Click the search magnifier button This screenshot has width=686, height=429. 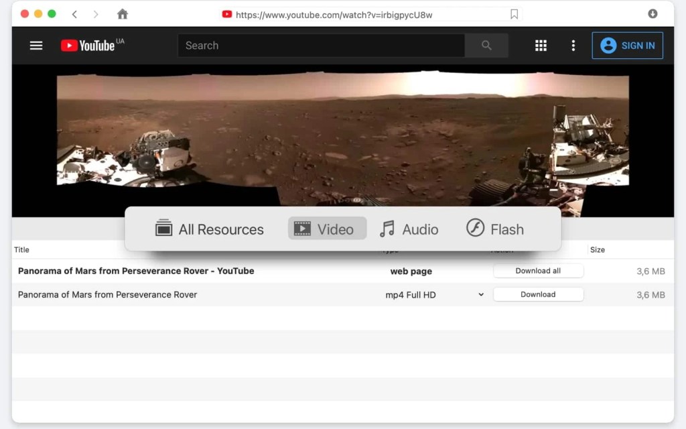point(486,46)
